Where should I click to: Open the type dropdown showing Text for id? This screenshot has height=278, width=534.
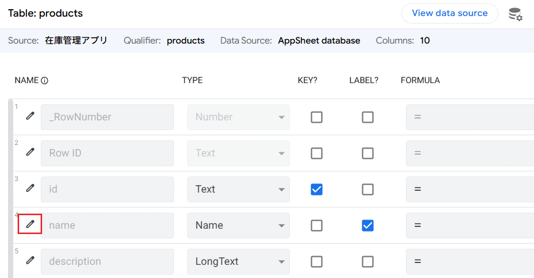tap(238, 189)
